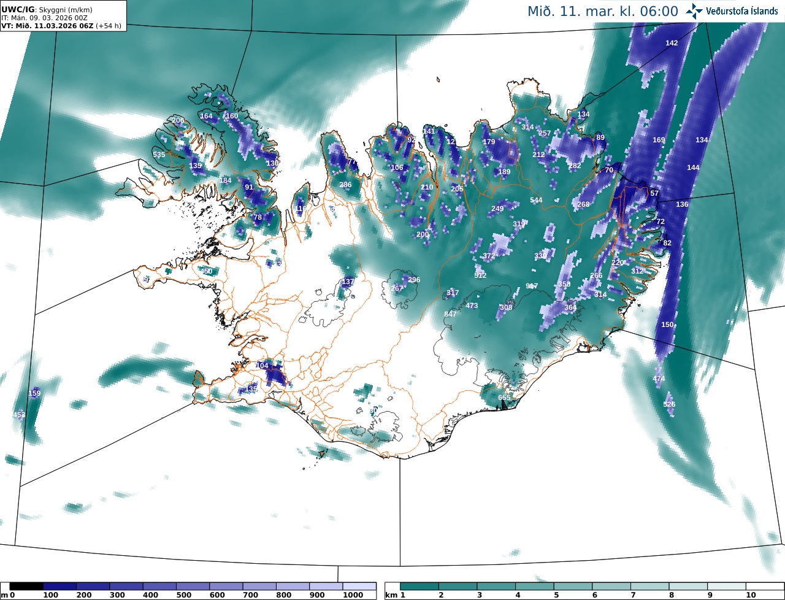The image size is (785, 600).
Task: Click the visibility value 106
Action: pos(397,167)
